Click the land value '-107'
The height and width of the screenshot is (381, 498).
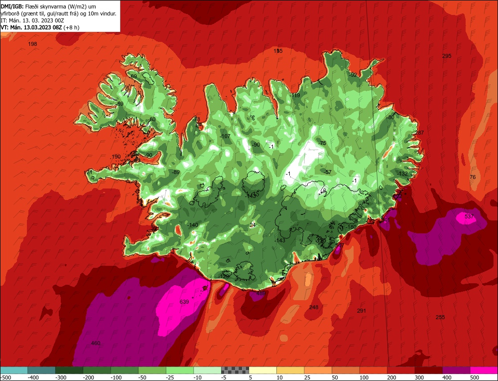point(225,137)
